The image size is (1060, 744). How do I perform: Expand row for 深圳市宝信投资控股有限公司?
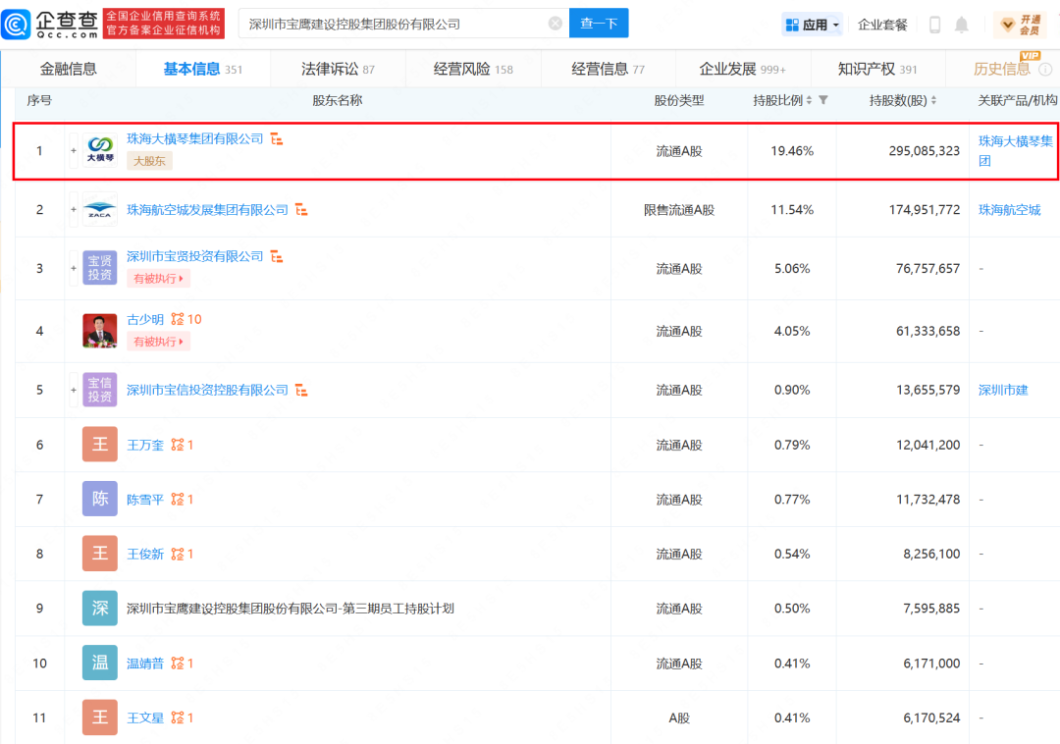coord(73,391)
